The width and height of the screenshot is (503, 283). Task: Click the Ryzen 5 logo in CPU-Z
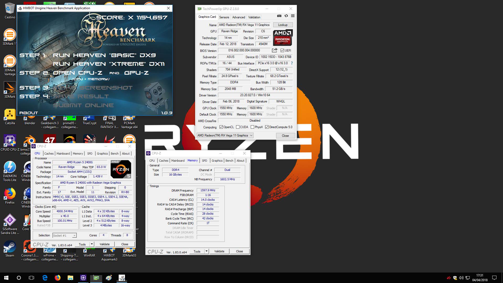(x=121, y=169)
